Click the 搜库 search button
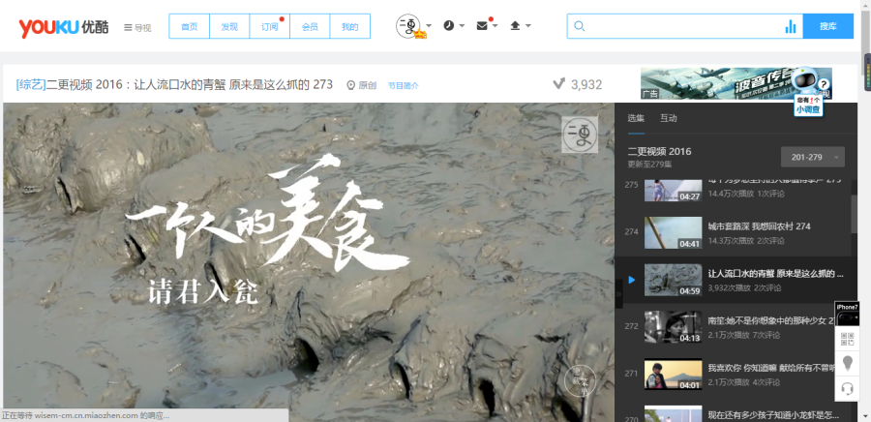The image size is (871, 422). 828,26
